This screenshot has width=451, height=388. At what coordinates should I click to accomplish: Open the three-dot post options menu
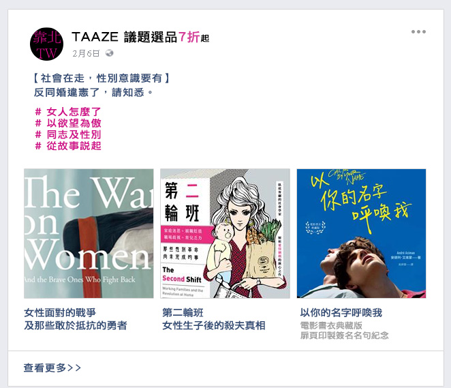point(418,31)
